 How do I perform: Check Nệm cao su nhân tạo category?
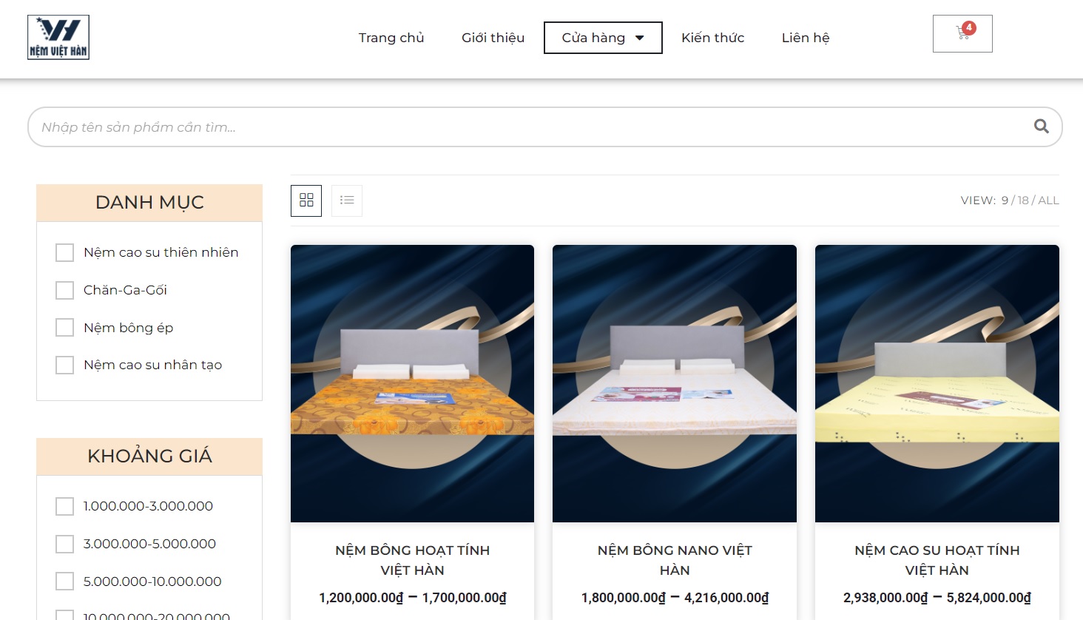[x=65, y=365]
